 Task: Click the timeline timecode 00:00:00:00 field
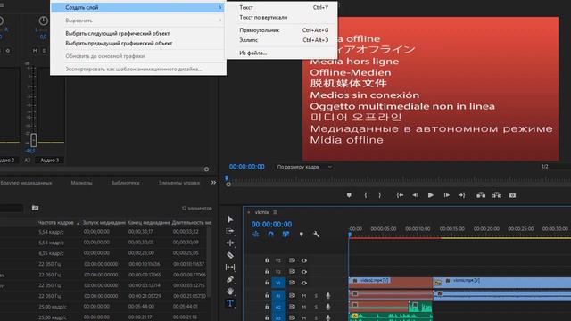[x=271, y=224]
